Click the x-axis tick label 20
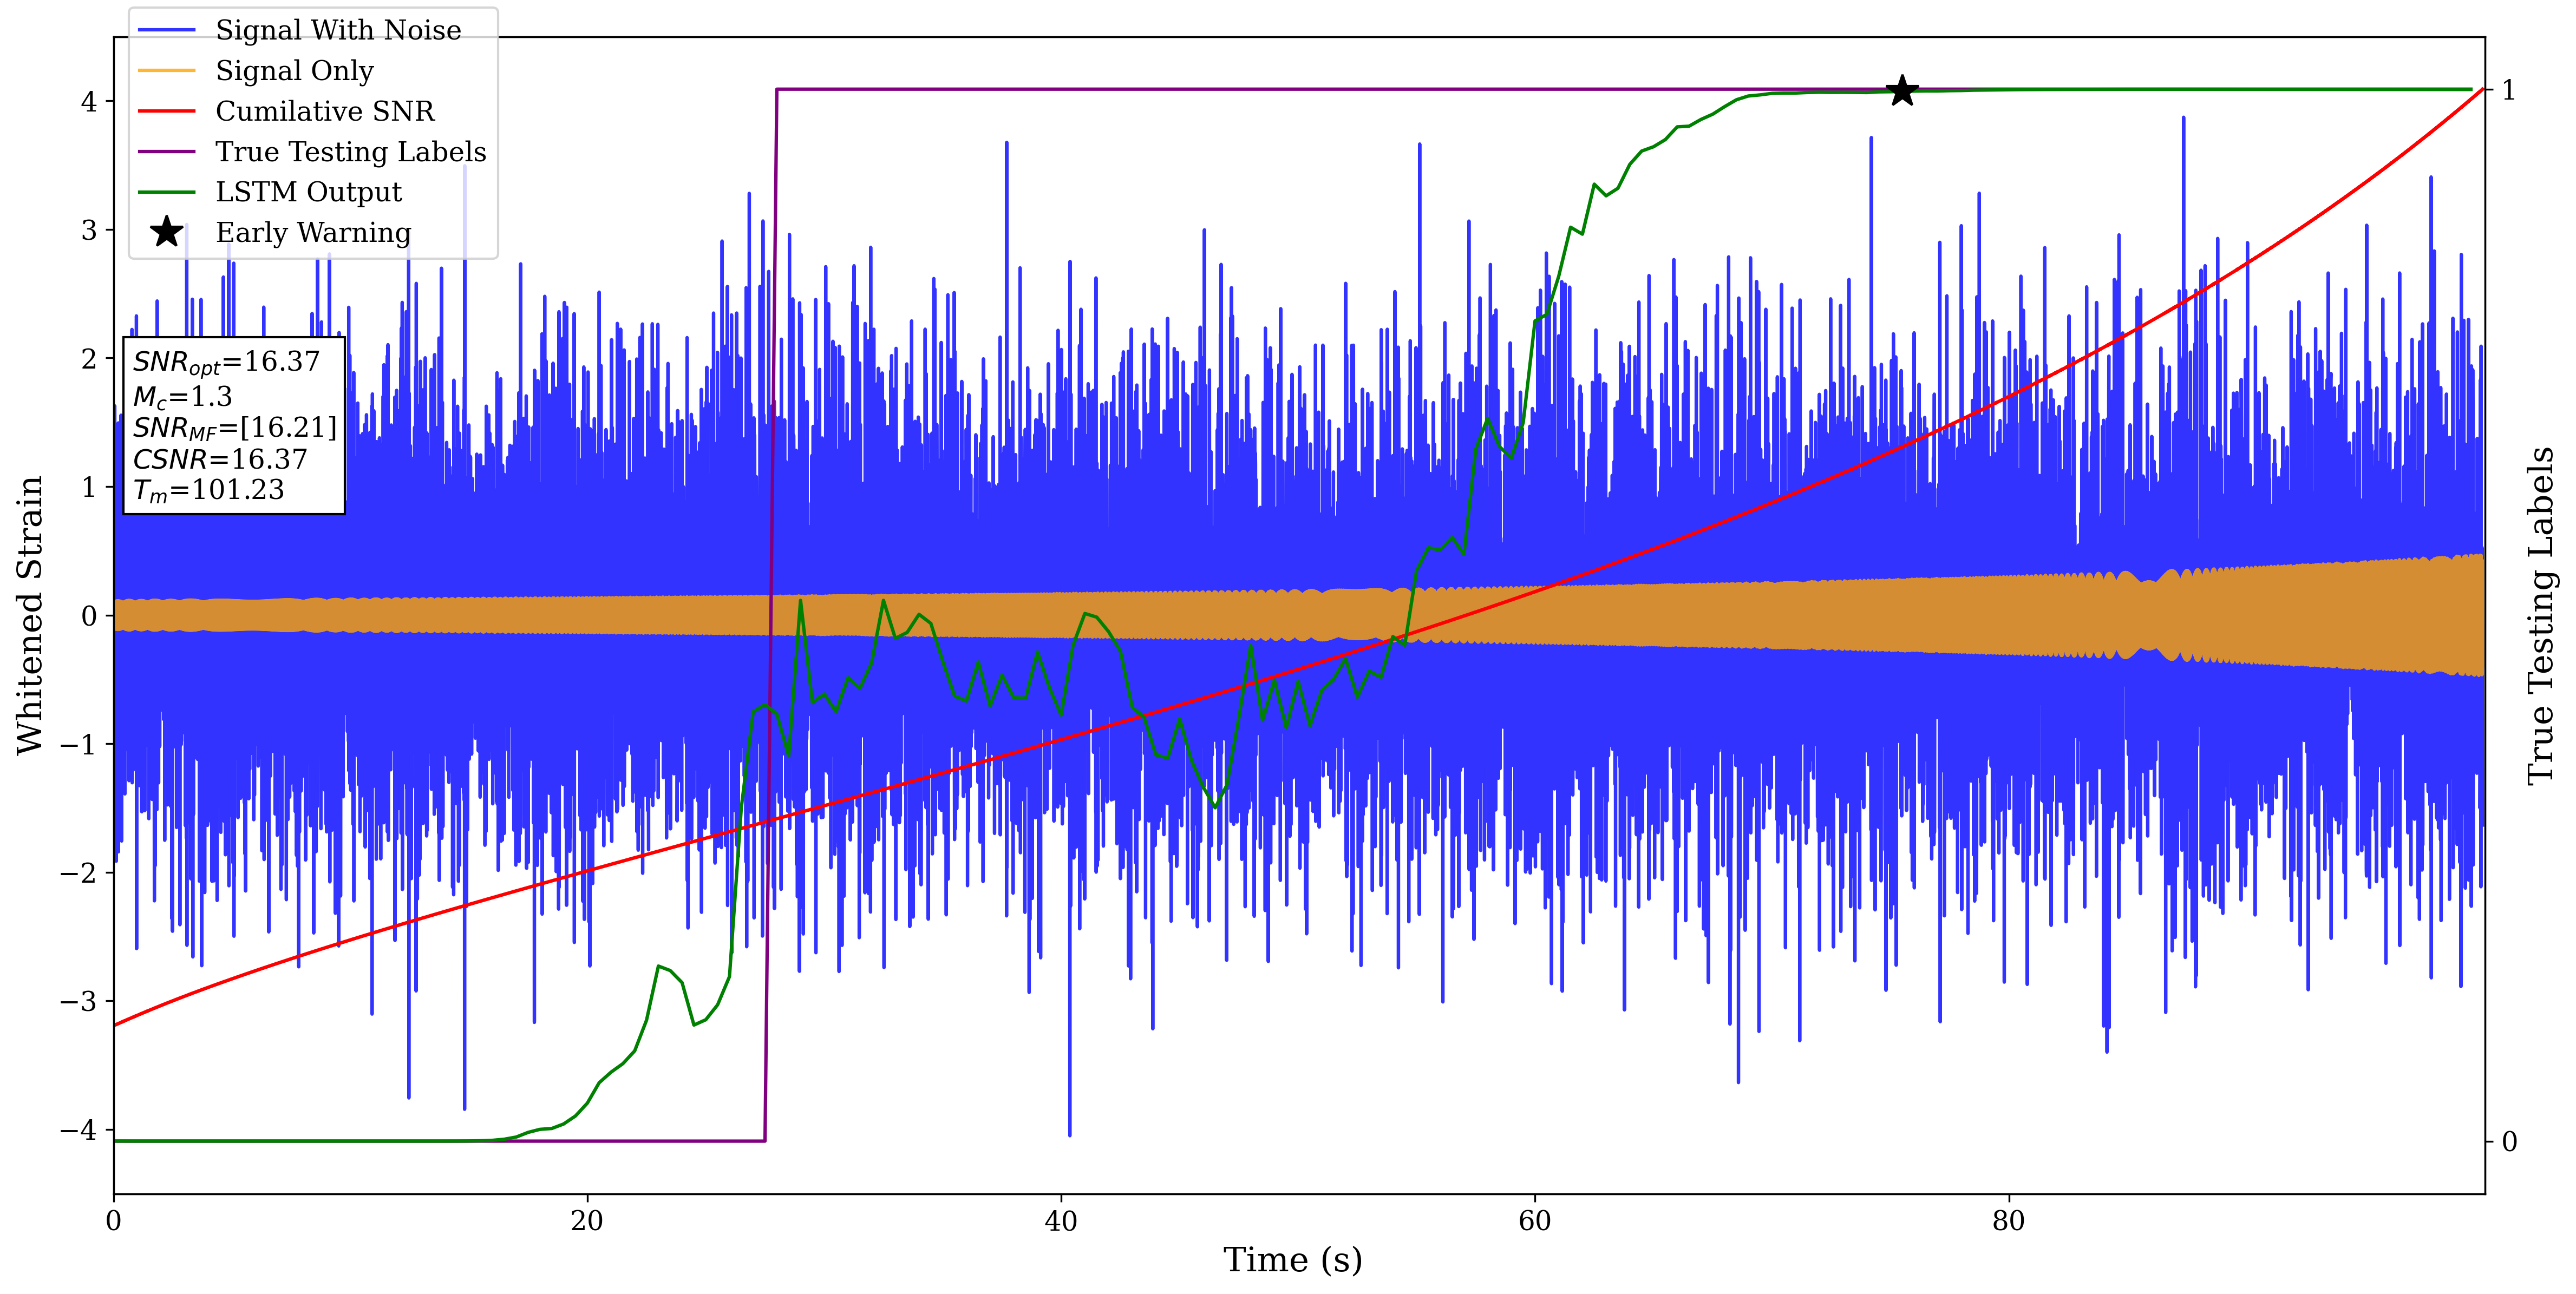 [x=587, y=1221]
